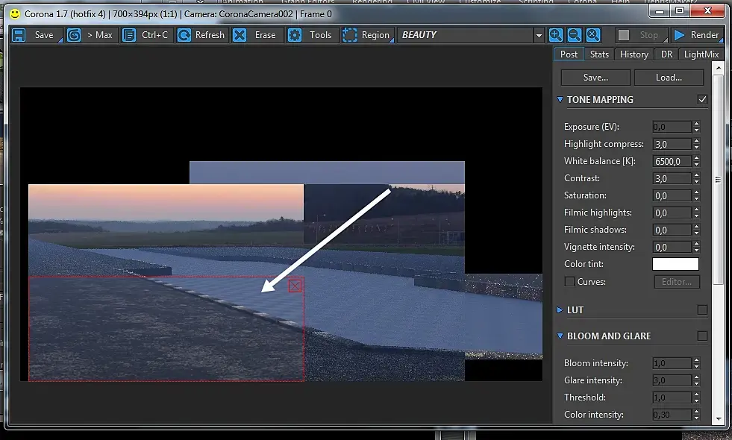
Task: Click the Ctrl+C copy icon
Action: point(129,35)
